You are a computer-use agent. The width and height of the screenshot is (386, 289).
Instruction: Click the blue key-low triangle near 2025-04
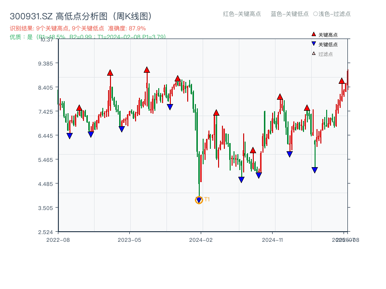click(x=315, y=170)
